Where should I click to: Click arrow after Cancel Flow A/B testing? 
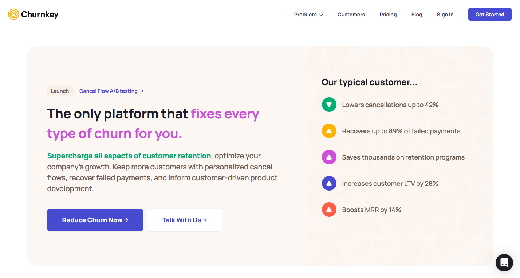tap(142, 91)
